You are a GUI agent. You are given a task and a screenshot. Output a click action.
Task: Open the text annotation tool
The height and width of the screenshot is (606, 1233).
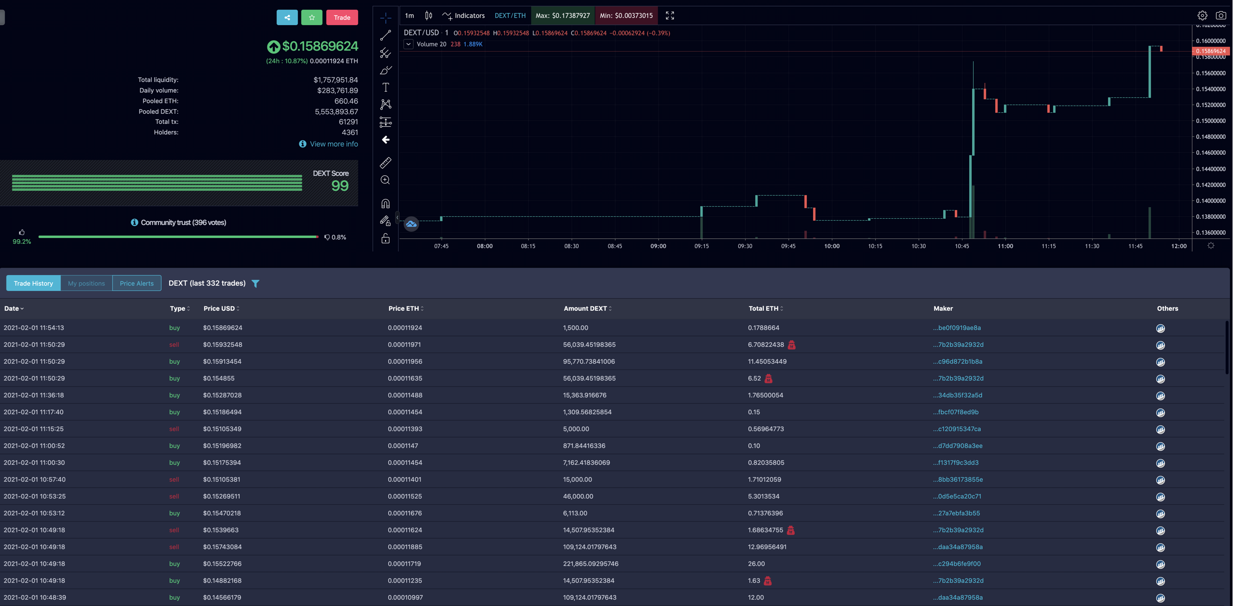pyautogui.click(x=385, y=87)
